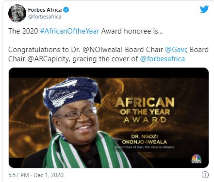214x182 pixels.
Task: Click the Forbes Africa display name
Action: pos(45,10)
